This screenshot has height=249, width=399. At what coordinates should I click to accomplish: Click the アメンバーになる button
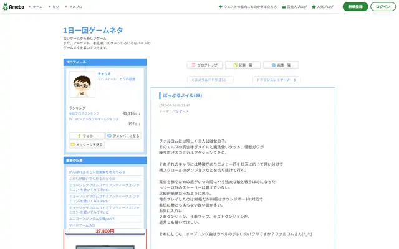tap(123, 136)
